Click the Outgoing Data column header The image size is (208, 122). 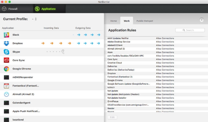coord(83,28)
